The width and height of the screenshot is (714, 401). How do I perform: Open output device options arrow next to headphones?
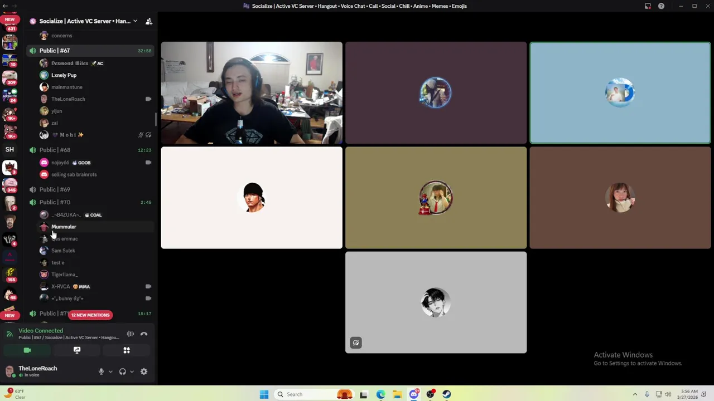point(132,371)
